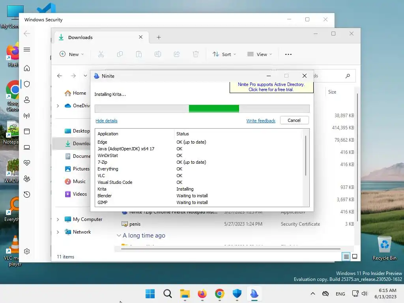Click the Ninite application list scrollbar

pyautogui.click(x=306, y=156)
